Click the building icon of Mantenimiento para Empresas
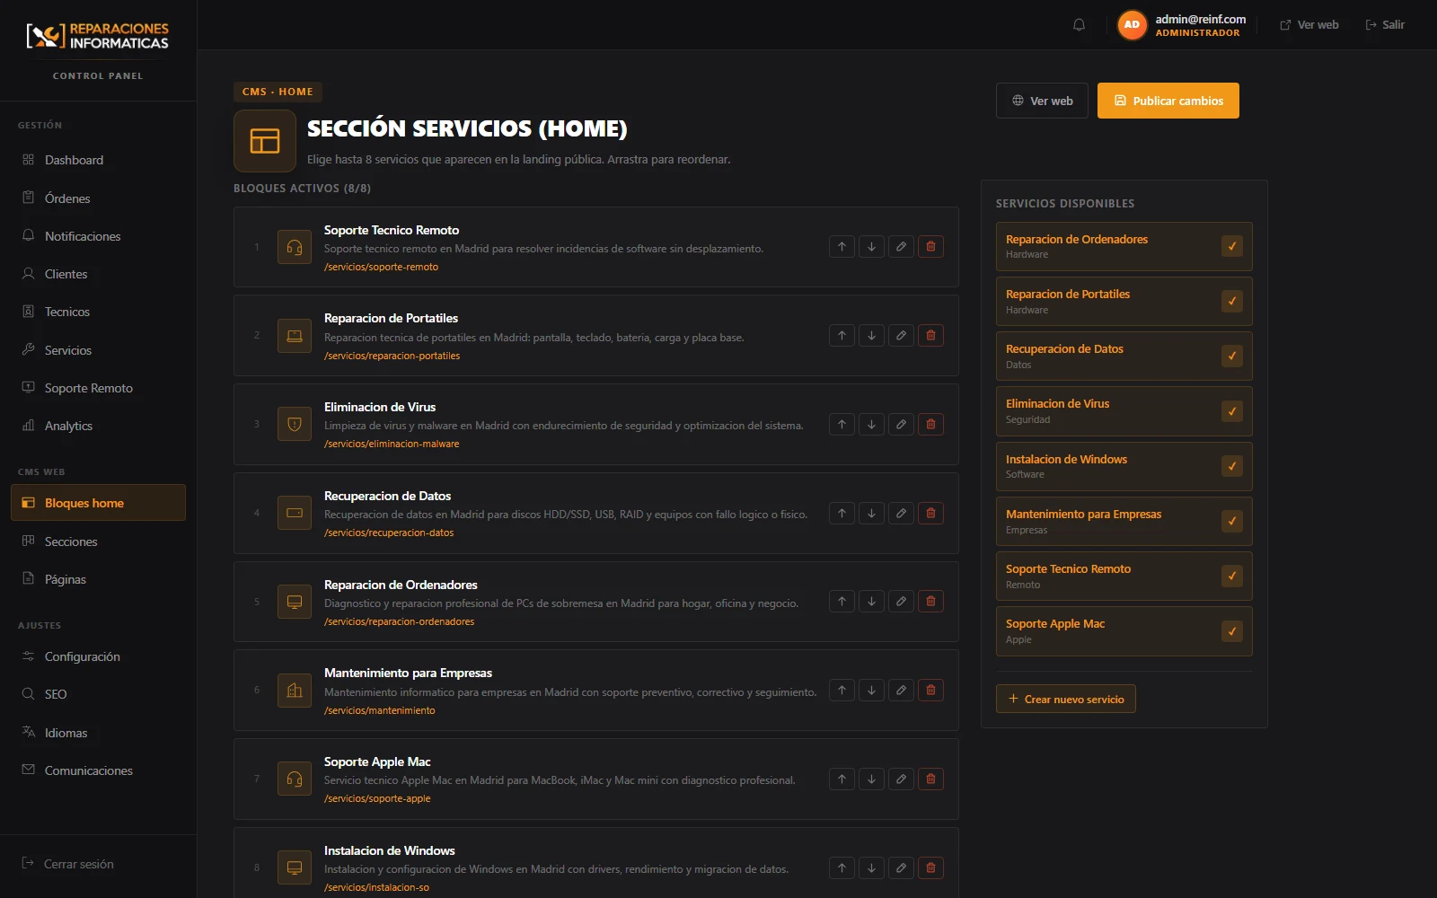The image size is (1437, 898). pyautogui.click(x=295, y=691)
